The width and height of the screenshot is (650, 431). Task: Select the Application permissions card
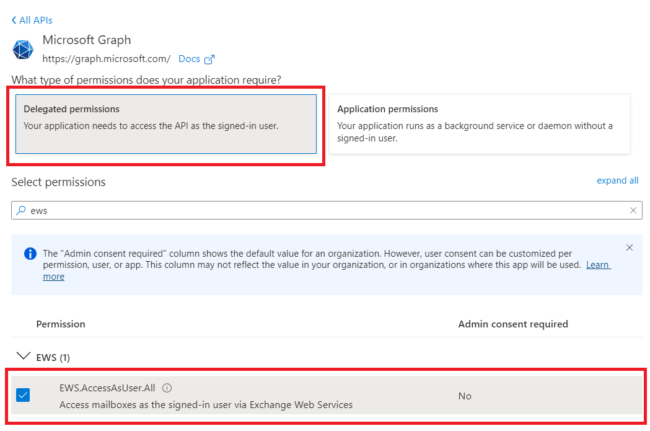[x=479, y=124]
